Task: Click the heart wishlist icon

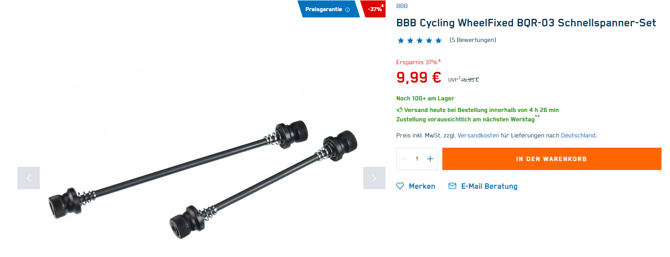Action: point(400,186)
